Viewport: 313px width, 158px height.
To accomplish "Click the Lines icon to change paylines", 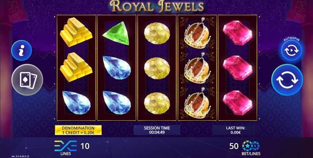I will (66, 146).
